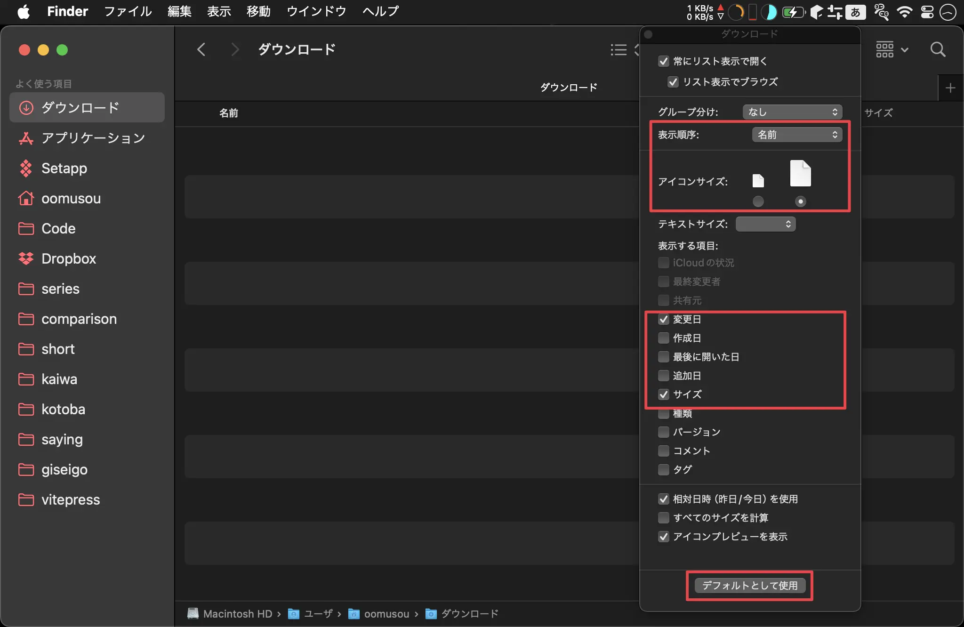This screenshot has height=627, width=964.
Task: Enable the タグ column checkbox
Action: [x=664, y=470]
